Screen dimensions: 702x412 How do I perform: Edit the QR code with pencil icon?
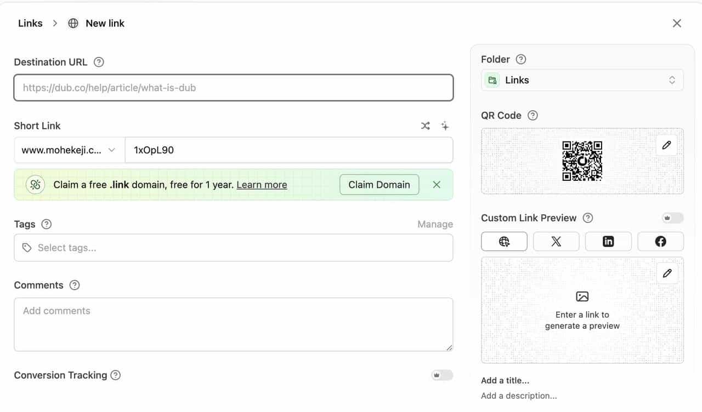(666, 145)
